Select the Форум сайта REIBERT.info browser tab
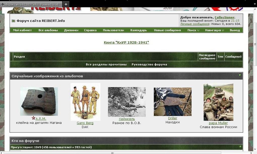 tap(31, 5)
